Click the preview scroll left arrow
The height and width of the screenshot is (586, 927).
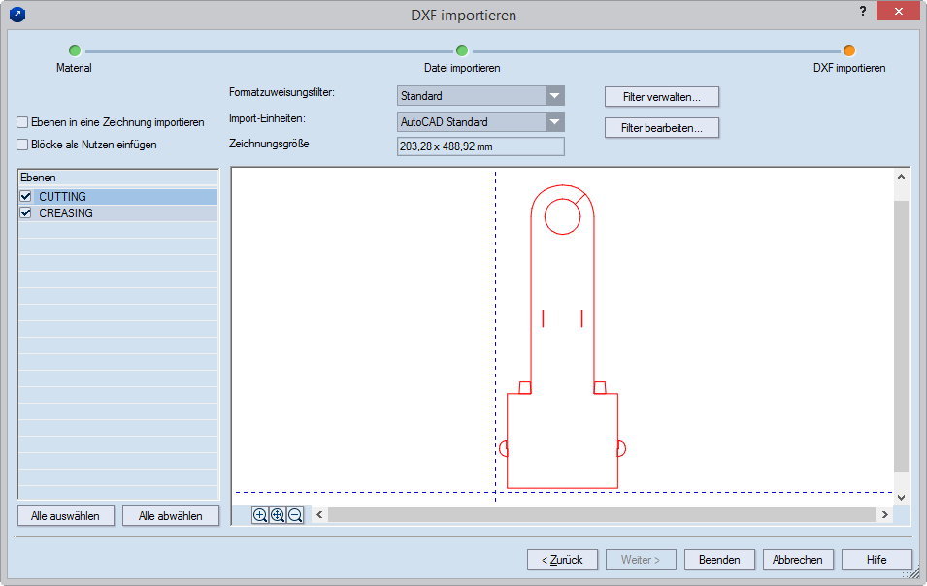(319, 514)
